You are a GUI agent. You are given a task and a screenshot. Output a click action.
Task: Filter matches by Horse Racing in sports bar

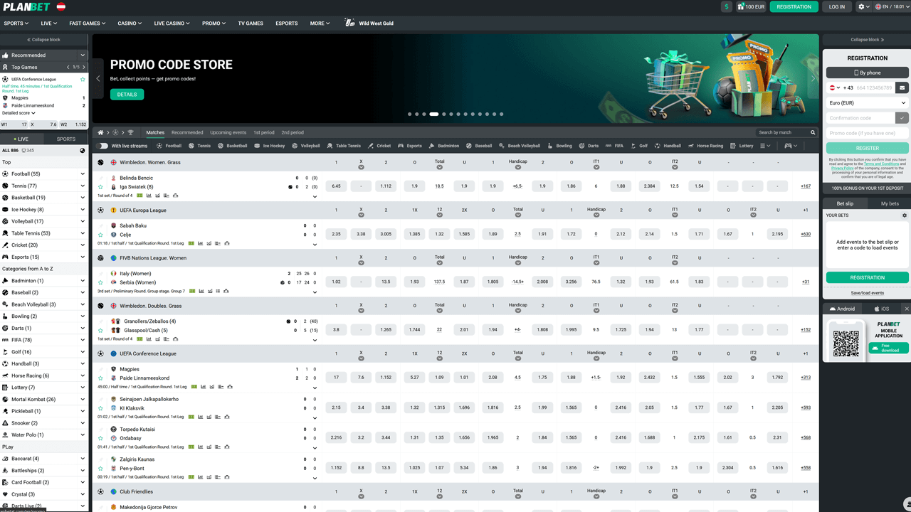705,146
